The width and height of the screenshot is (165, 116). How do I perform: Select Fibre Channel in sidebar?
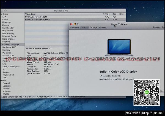pyautogui.click(x=9, y=39)
